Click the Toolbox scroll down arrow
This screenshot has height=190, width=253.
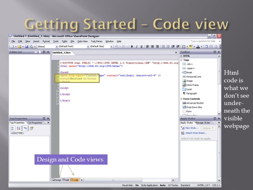pyautogui.click(x=219, y=113)
